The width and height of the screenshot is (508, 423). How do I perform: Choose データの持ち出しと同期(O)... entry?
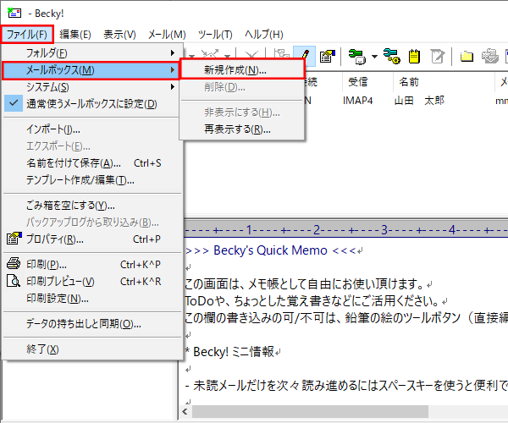tap(91, 323)
